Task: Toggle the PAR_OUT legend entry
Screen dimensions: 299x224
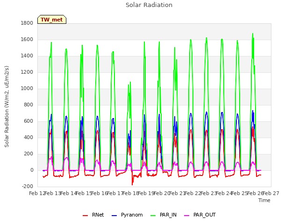Action: coord(200,215)
